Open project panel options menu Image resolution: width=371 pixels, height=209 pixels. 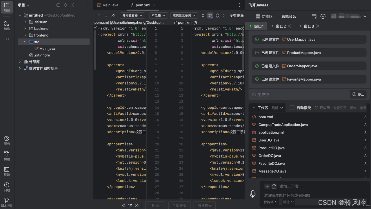click(80, 5)
